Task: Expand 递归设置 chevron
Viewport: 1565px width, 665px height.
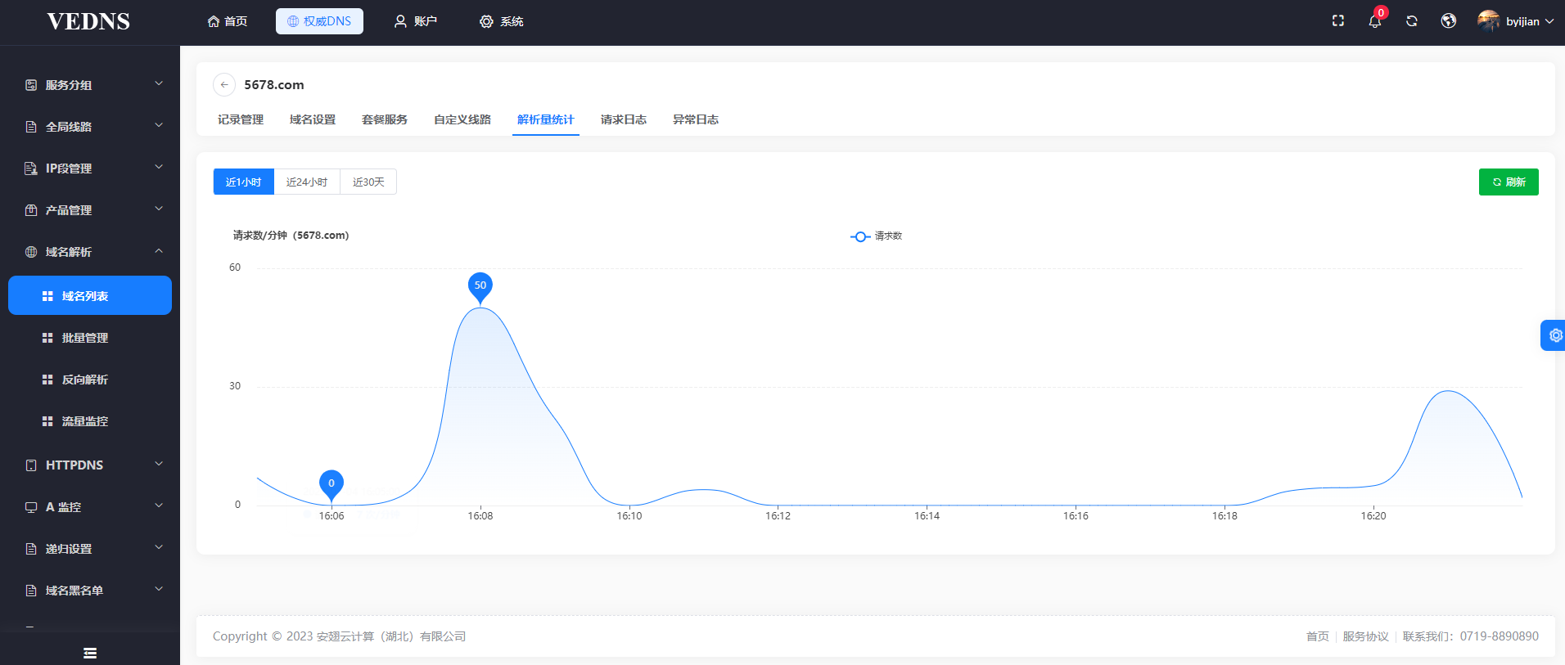Action: (x=159, y=547)
